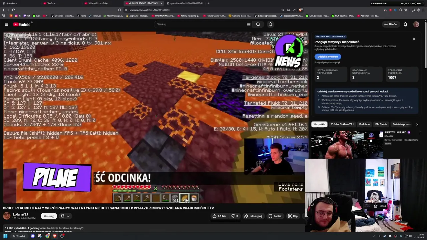Reload the page with refresh icon
Screen dimensions: 427x240
[x=13, y=10]
